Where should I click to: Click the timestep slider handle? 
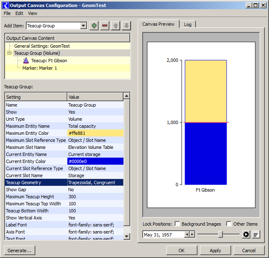pyautogui.click(x=220, y=234)
